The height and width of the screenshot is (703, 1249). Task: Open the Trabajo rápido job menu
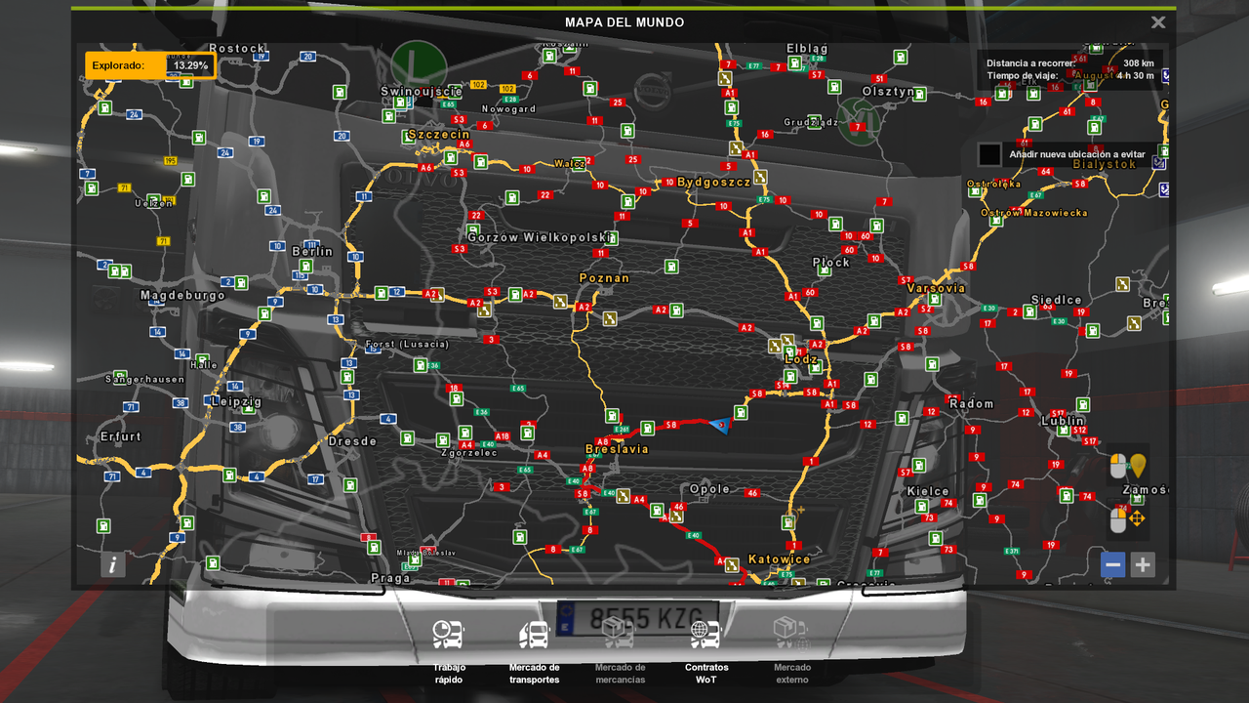click(449, 650)
